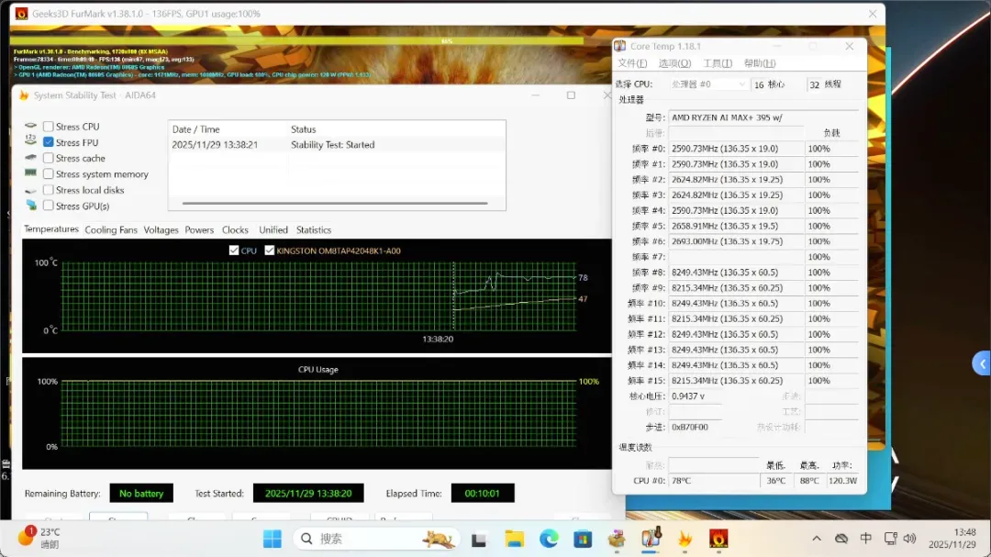Click the AIDA64 flame icon in taskbar
Screen dimensions: 991x557
pyautogui.click(x=685, y=539)
